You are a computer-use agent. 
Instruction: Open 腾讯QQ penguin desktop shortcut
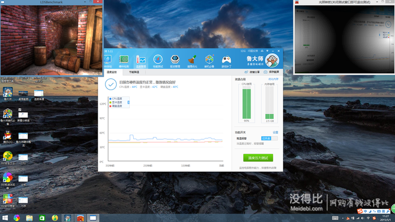pyautogui.click(x=7, y=137)
